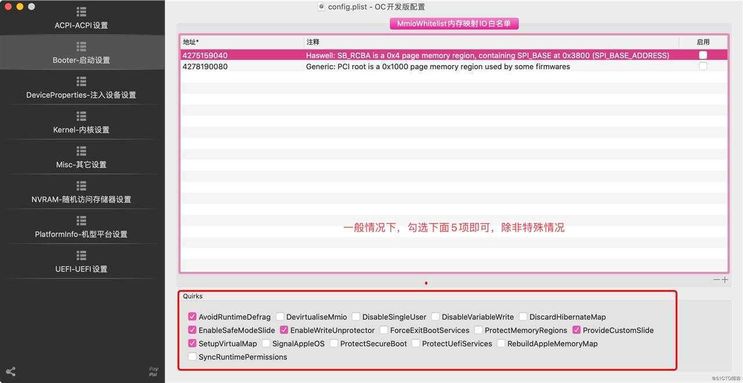Uncheck EnableSafeModeSlide quirk
This screenshot has width=743, height=383.
(192, 330)
